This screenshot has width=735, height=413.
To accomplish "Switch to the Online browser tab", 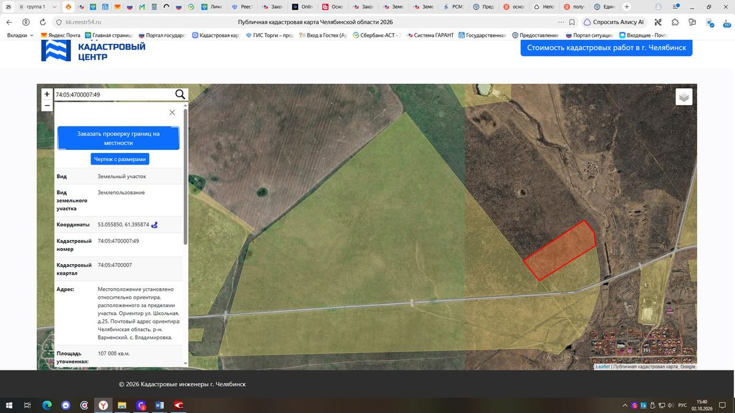I will click(x=303, y=7).
